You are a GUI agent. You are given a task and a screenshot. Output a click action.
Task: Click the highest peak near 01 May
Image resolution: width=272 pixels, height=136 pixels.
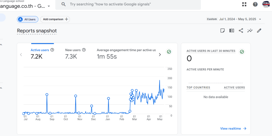159,80
